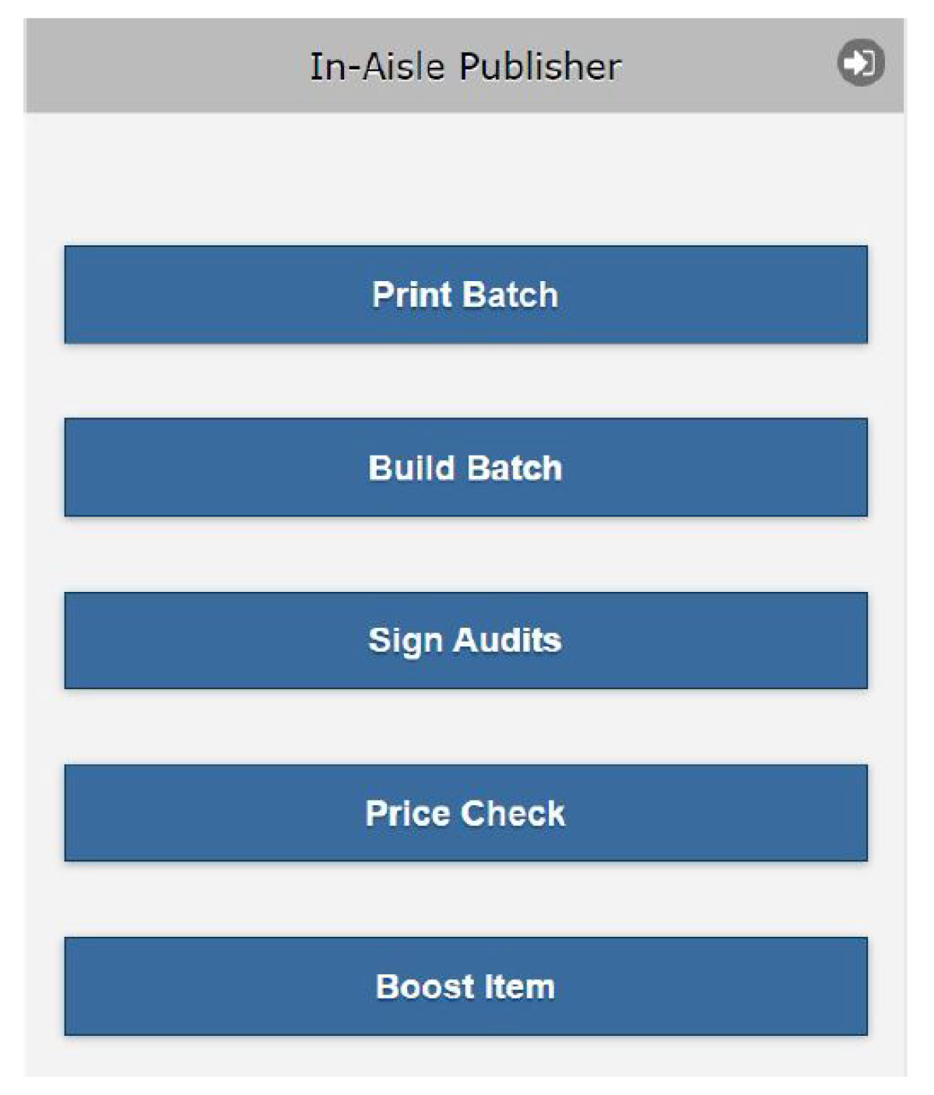Begin building a new batch
Viewport: 934px width, 1095px height.
coord(465,467)
